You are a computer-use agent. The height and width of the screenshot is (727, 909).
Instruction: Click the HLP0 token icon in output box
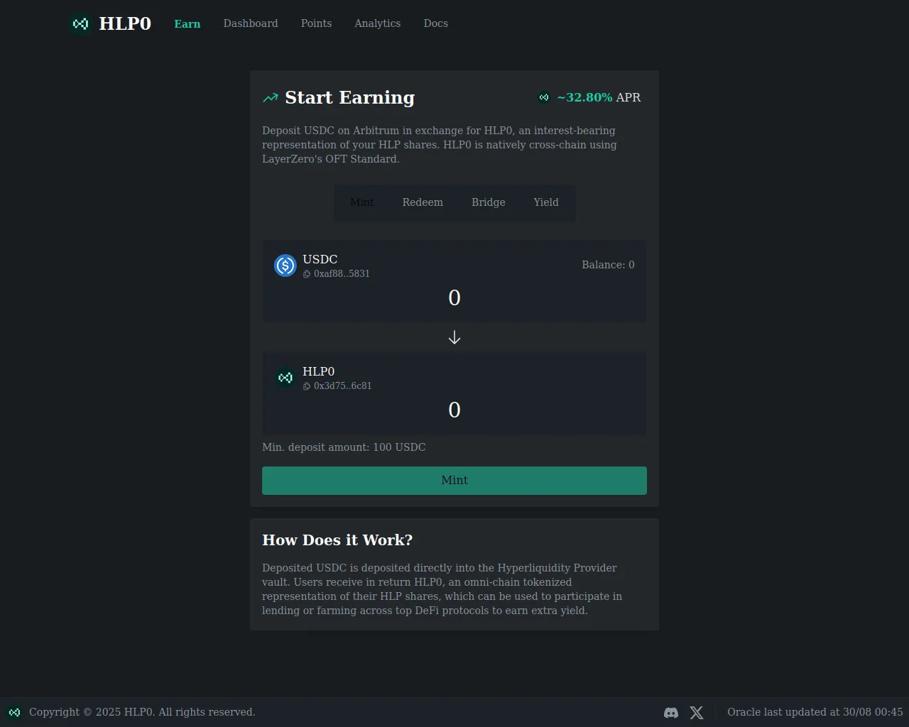tap(285, 378)
